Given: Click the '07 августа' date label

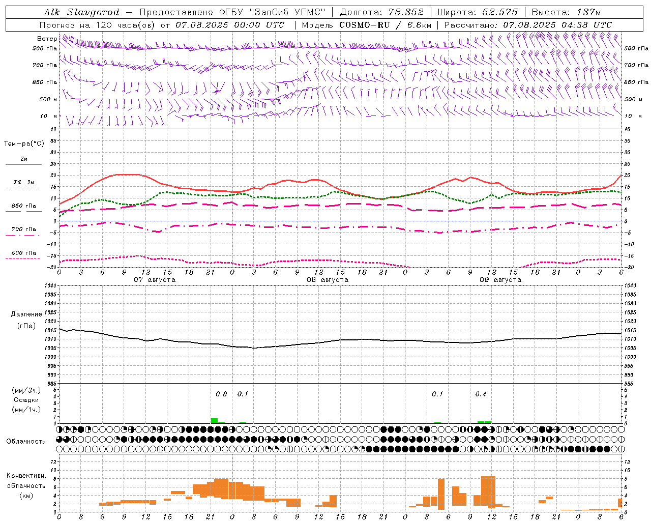Looking at the screenshot, I should [x=155, y=280].
